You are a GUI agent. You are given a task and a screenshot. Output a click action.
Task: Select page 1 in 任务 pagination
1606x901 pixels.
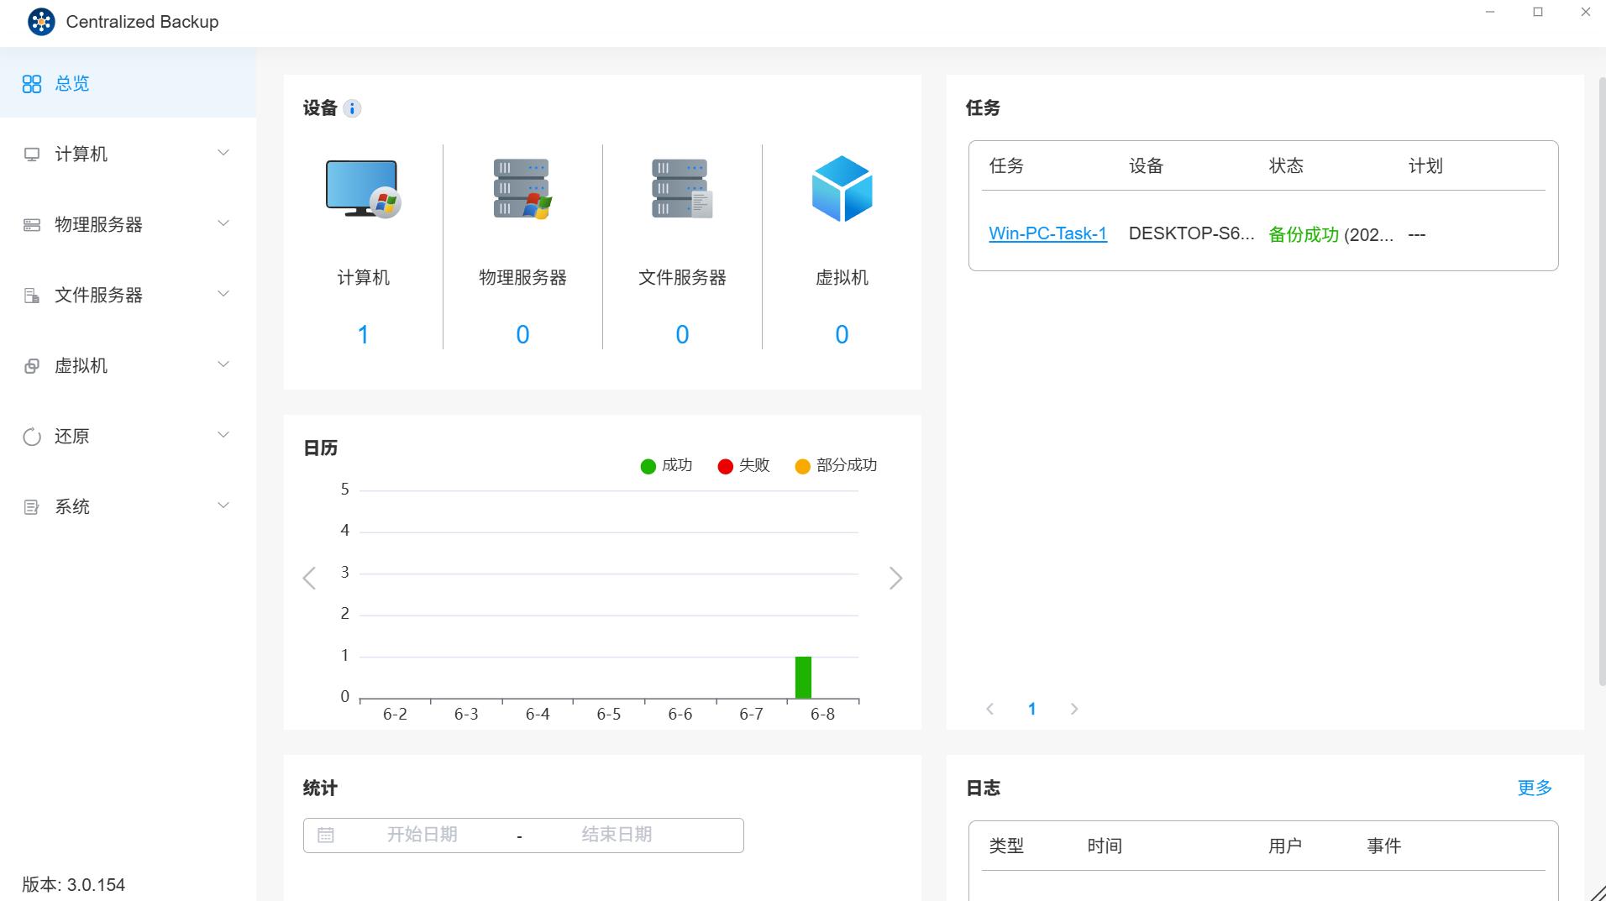coord(1031,709)
